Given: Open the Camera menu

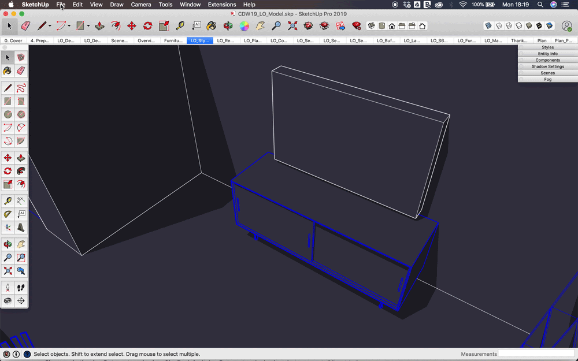Looking at the screenshot, I should (140, 5).
